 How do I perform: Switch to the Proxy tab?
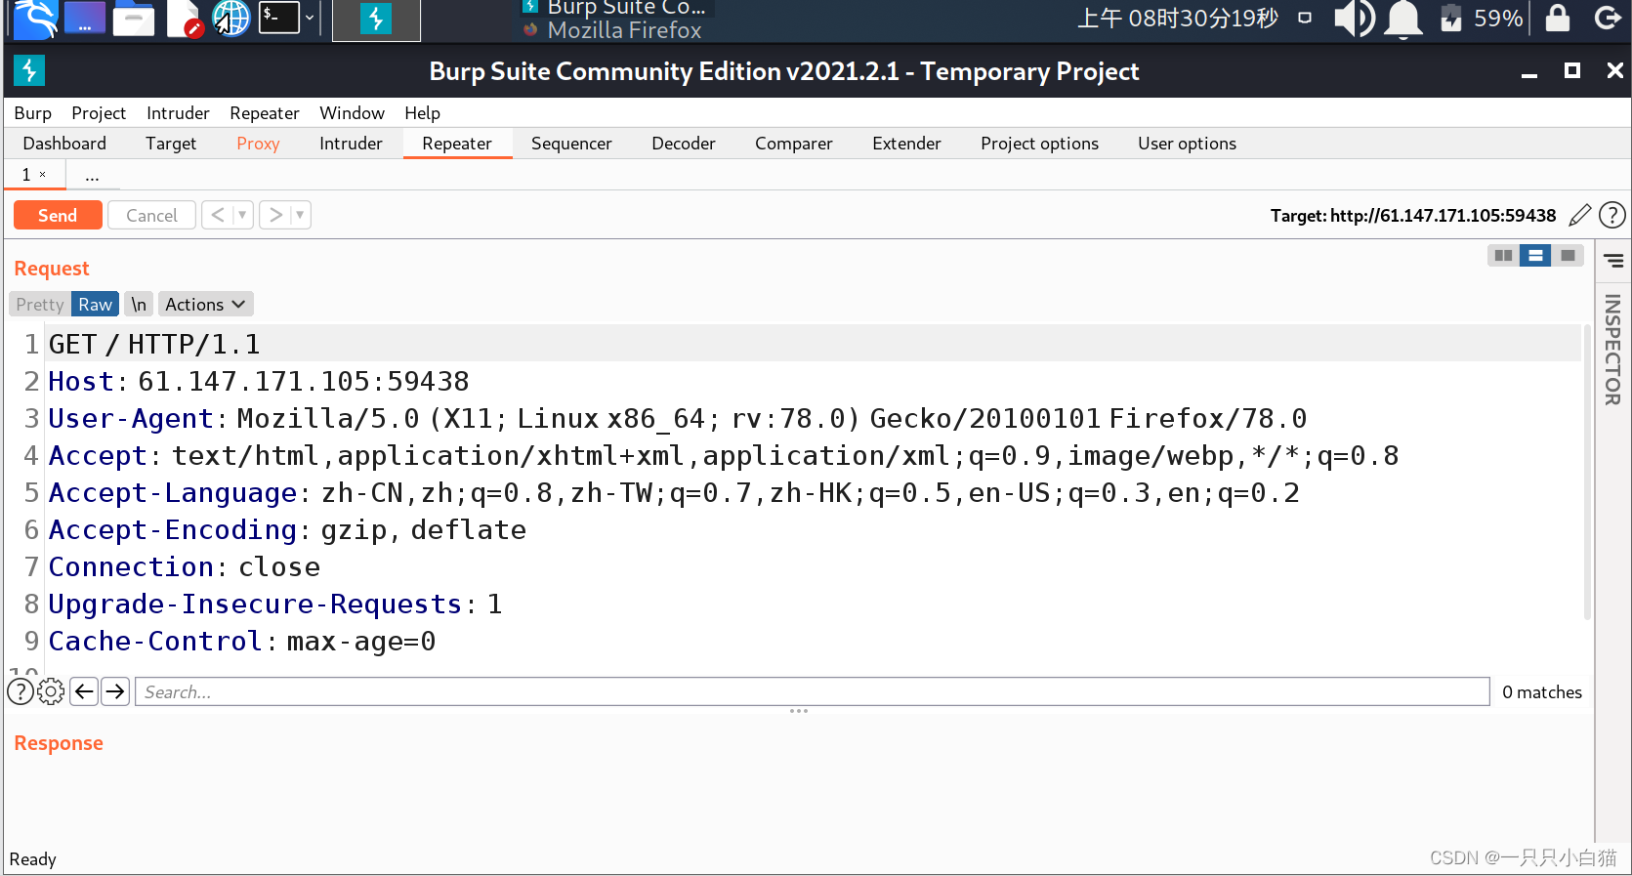[258, 144]
